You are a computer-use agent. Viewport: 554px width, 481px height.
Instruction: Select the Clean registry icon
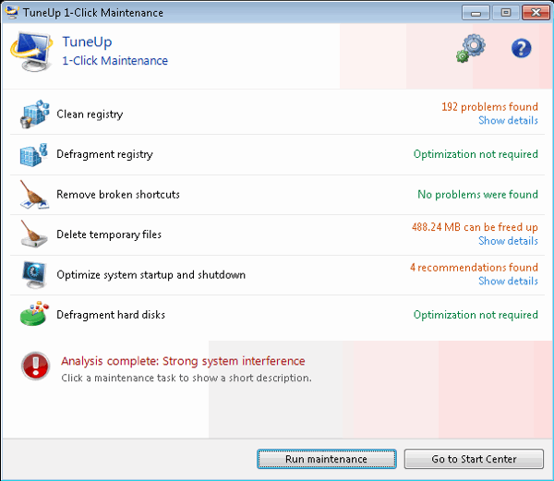click(x=34, y=114)
